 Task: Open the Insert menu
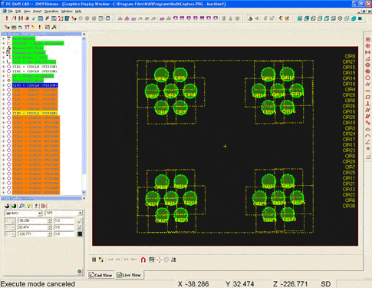click(x=37, y=12)
